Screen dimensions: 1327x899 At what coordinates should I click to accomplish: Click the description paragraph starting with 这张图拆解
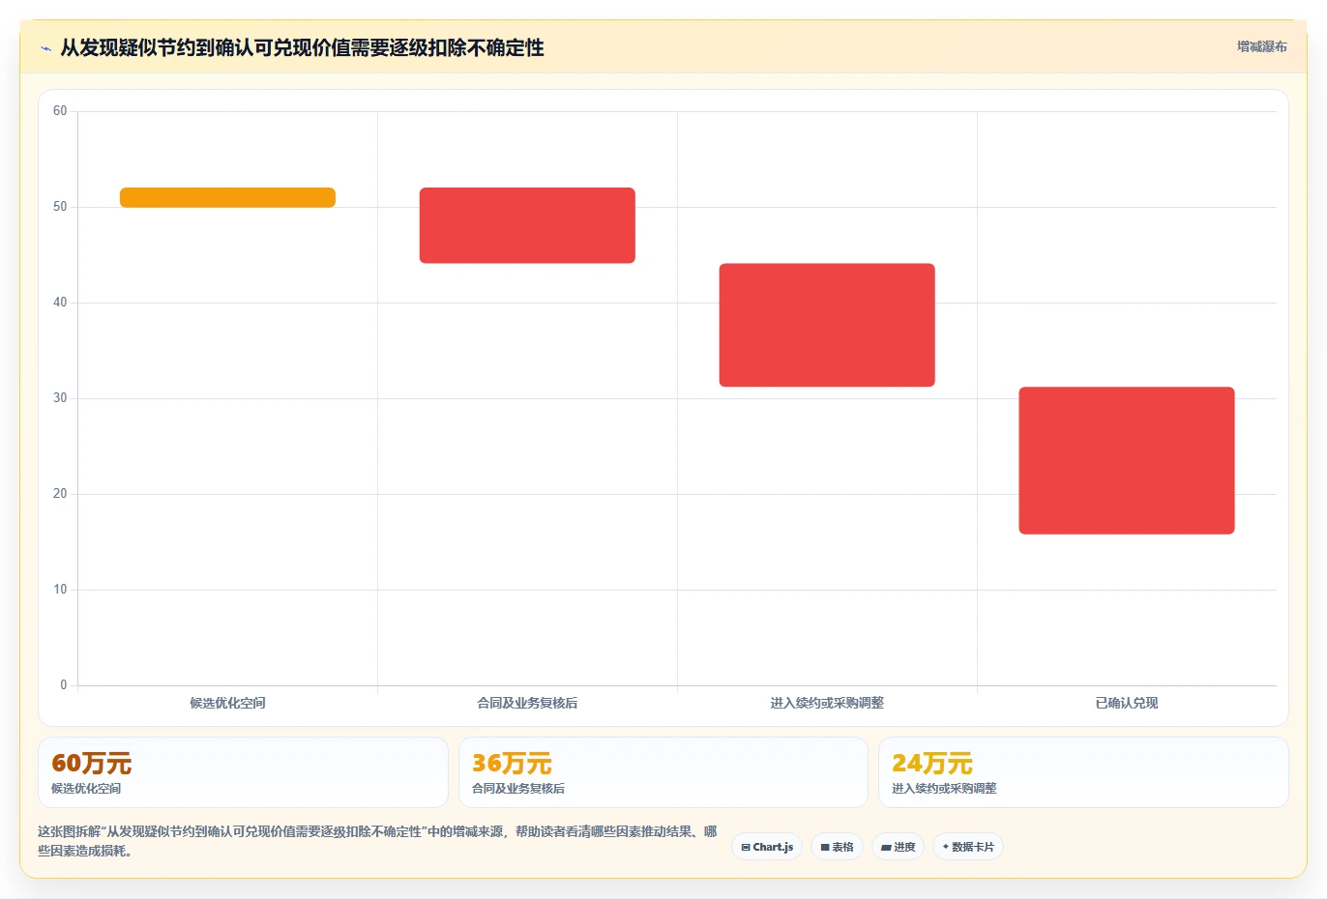pos(377,841)
